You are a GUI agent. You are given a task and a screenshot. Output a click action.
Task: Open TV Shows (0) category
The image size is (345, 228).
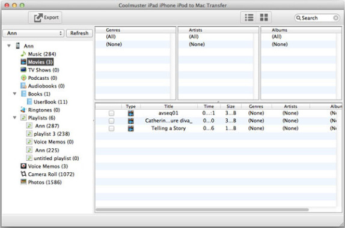43,70
